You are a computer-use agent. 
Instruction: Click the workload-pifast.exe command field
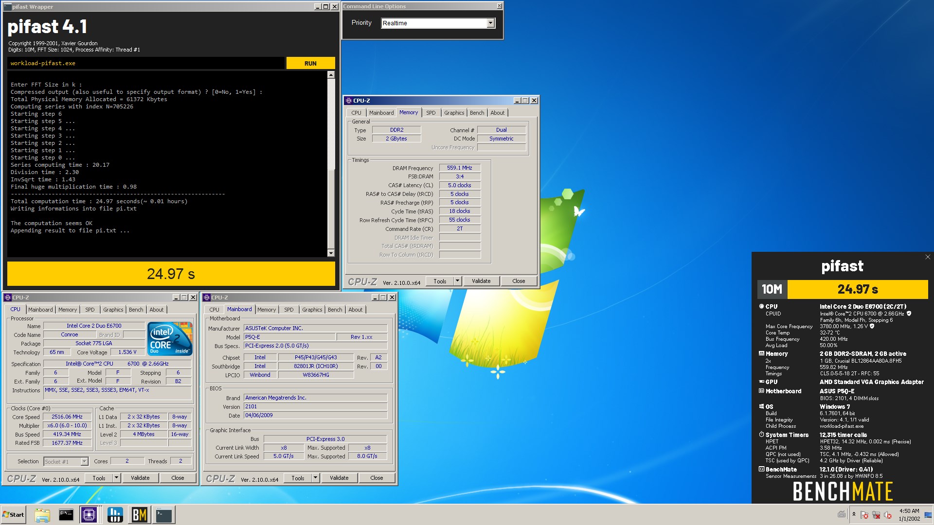coord(146,63)
